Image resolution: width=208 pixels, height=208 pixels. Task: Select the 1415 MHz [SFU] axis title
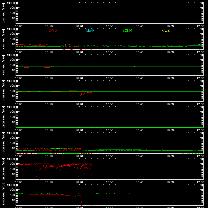(x=3, y=91)
